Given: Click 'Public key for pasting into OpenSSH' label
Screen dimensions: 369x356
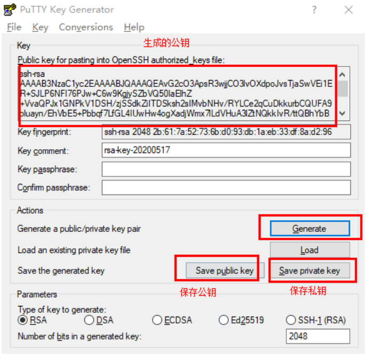Looking at the screenshot, I should (121, 60).
